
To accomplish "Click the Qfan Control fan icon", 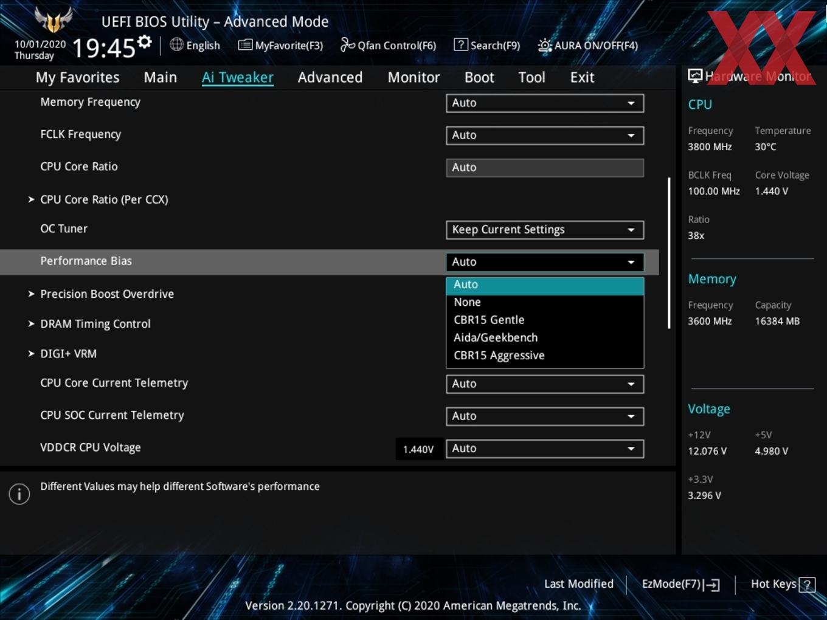I will coord(347,44).
